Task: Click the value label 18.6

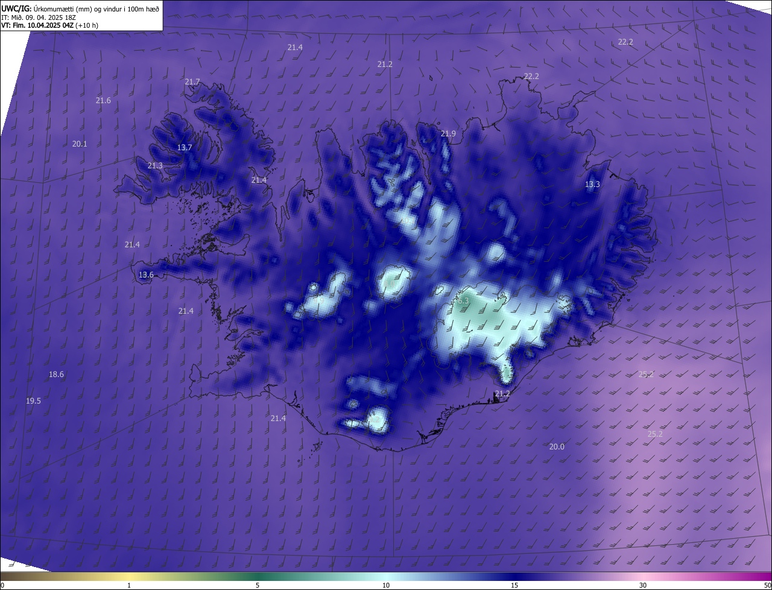Action: 56,374
